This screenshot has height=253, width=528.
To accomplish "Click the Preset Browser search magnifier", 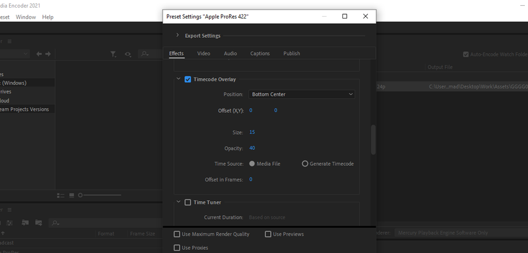I will [56, 223].
